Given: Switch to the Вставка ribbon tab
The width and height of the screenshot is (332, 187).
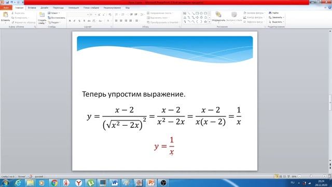Looking at the screenshot, I should [32, 8].
